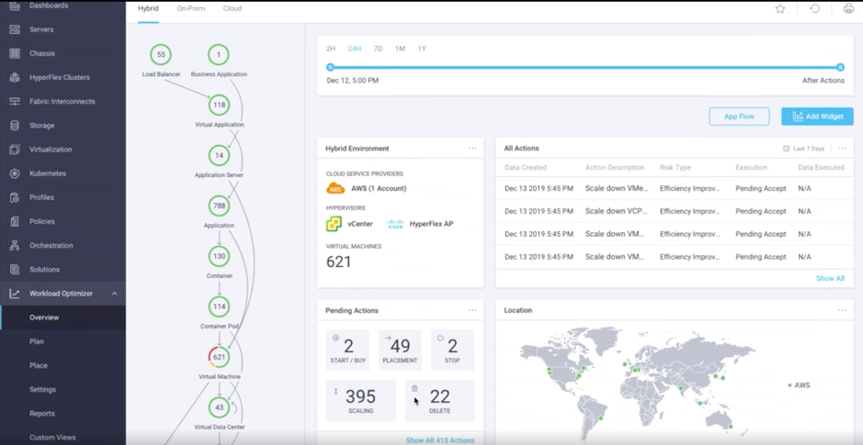Click the timeline start handle
The width and height of the screenshot is (863, 445).
tap(330, 67)
